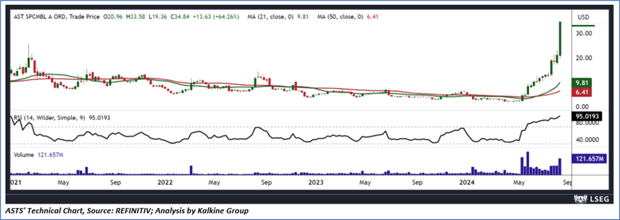The width and height of the screenshot is (620, 220).
Task: Click the LSEG logo
Action: pos(592,198)
